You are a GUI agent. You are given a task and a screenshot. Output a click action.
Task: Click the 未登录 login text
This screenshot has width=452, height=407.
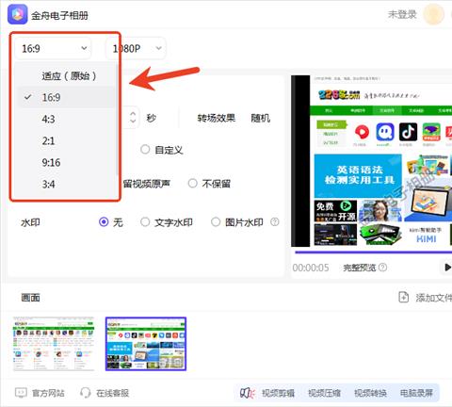click(x=402, y=14)
